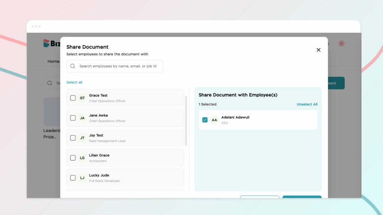Click Unselect All in the share panel

point(307,105)
